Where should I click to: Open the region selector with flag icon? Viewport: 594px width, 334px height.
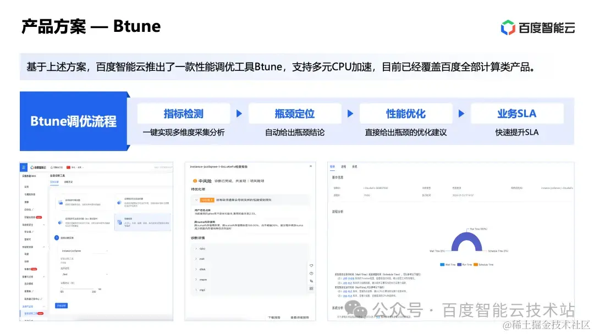click(75, 167)
